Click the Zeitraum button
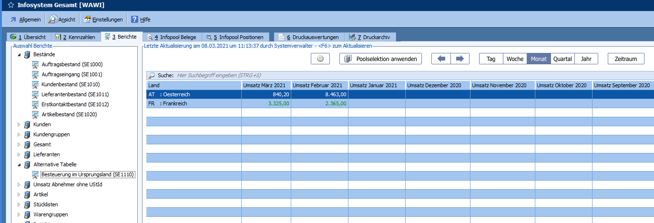 (626, 59)
